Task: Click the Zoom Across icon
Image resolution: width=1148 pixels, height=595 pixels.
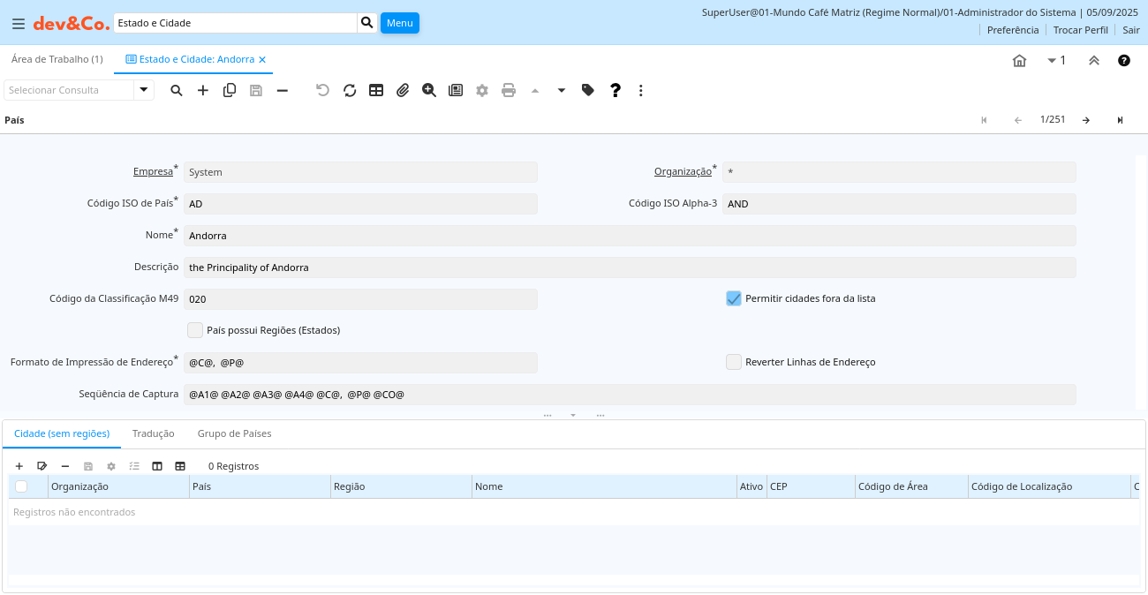Action: click(429, 90)
